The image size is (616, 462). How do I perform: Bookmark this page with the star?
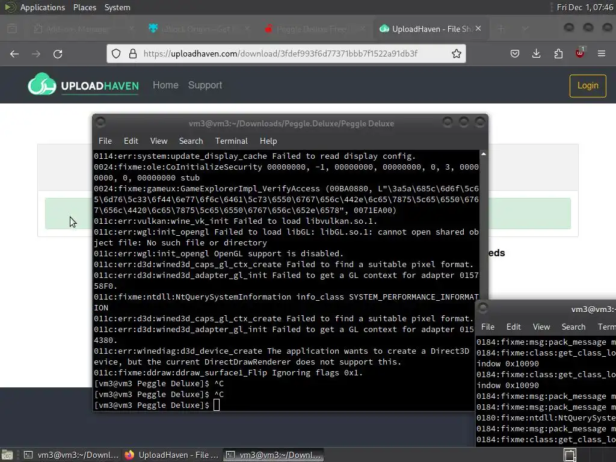tap(456, 54)
